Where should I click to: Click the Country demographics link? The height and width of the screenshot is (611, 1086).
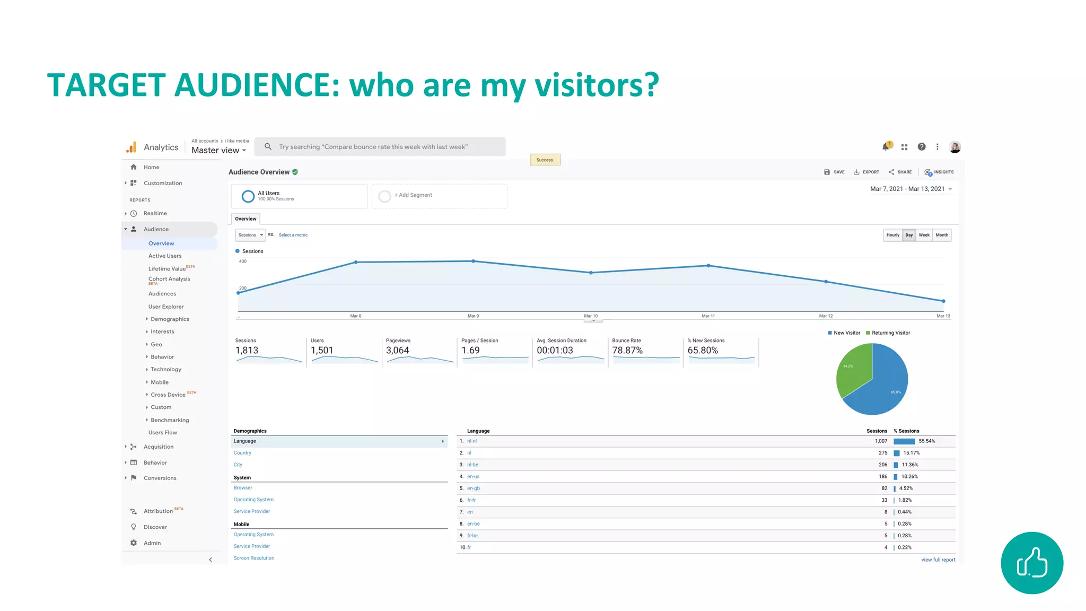coord(242,453)
